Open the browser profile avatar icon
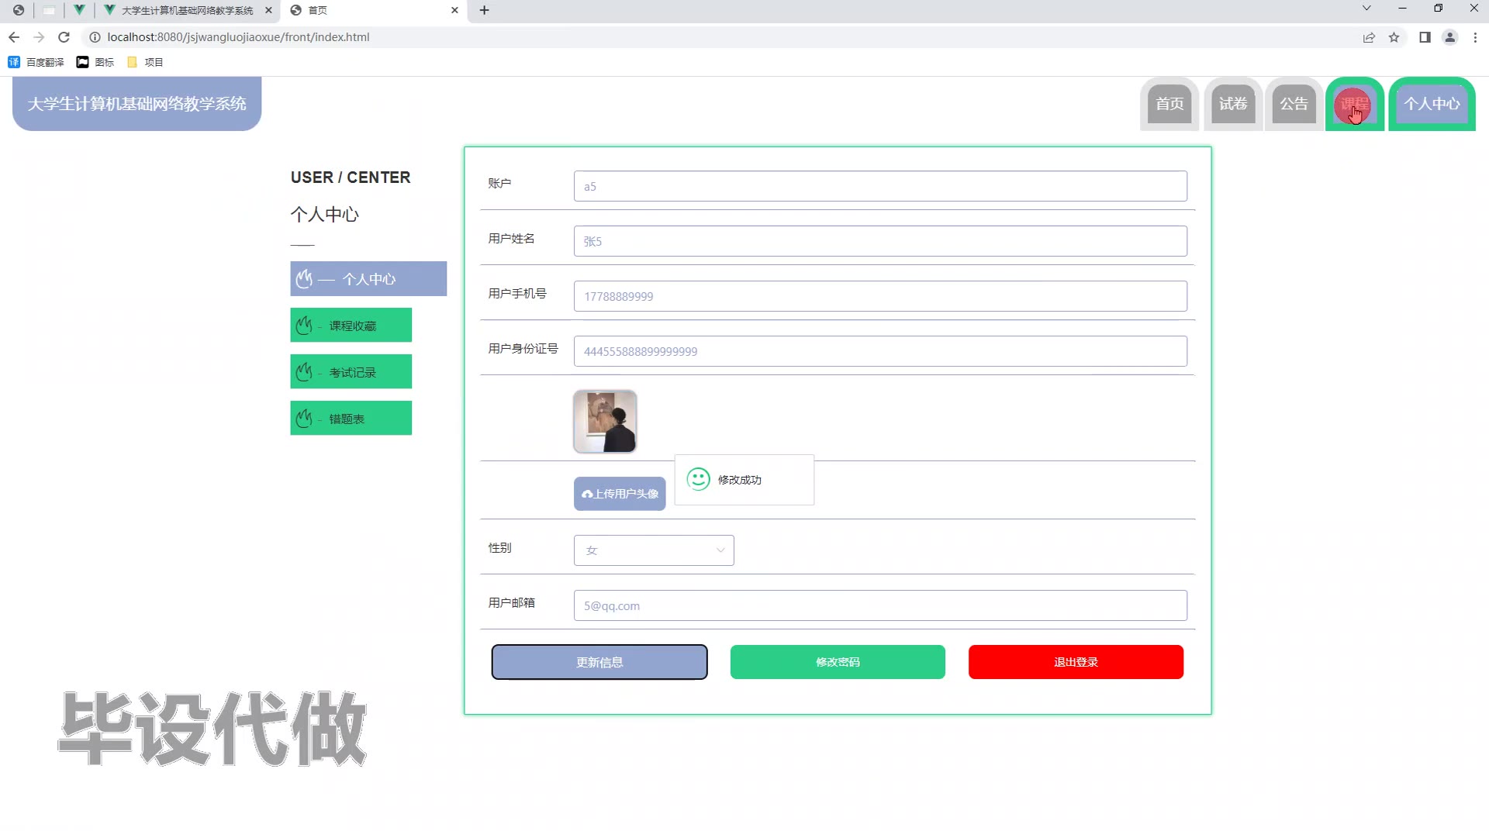This screenshot has width=1489, height=831. pos(1449,37)
